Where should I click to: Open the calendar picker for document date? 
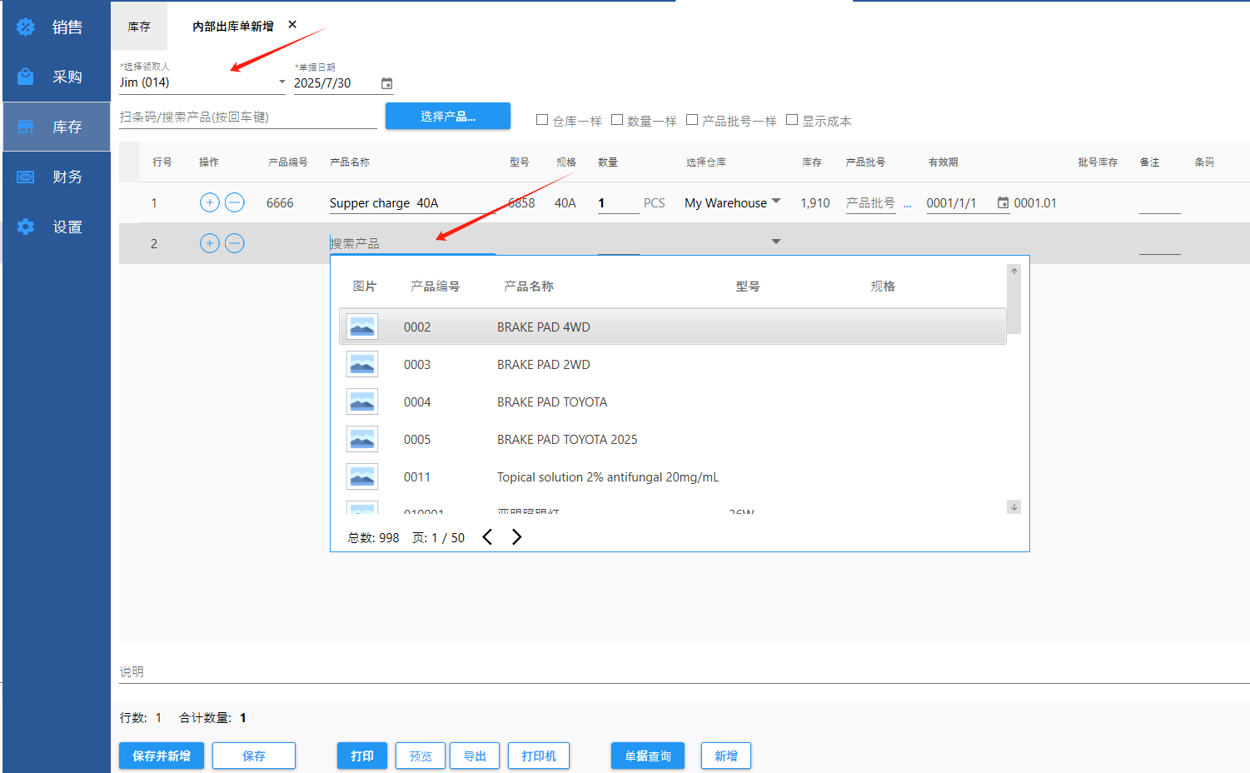click(386, 83)
